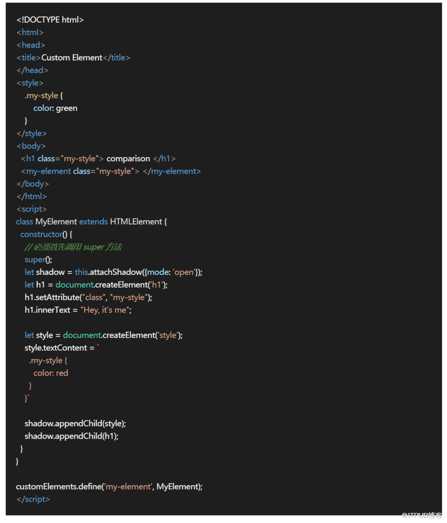This screenshot has height=523, width=447.
Task: Click the 'Custom Element' title text
Action: point(72,58)
